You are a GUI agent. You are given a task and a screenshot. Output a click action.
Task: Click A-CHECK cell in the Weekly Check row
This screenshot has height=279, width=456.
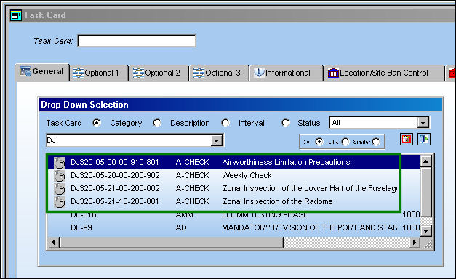[192, 175]
